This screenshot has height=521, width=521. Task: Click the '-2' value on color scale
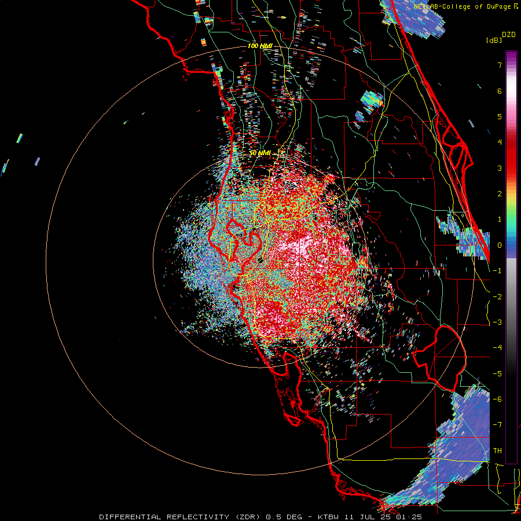coord(497,297)
